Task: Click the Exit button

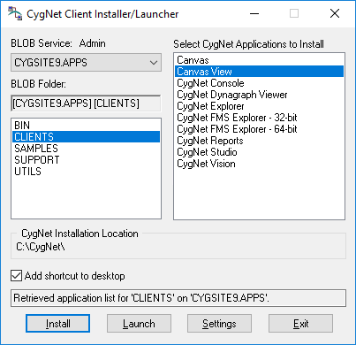Action: [300, 324]
